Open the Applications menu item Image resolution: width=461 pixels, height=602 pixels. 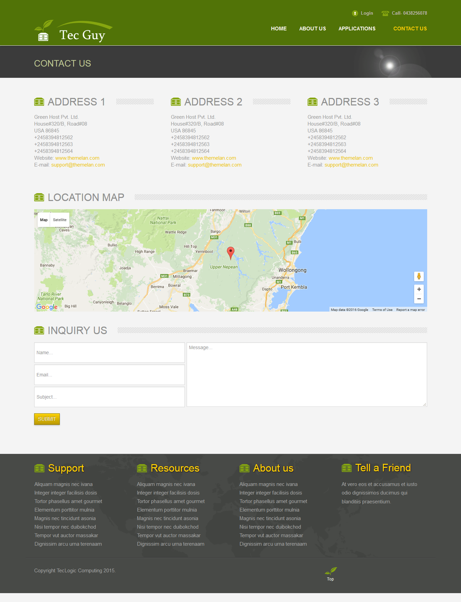coord(357,29)
